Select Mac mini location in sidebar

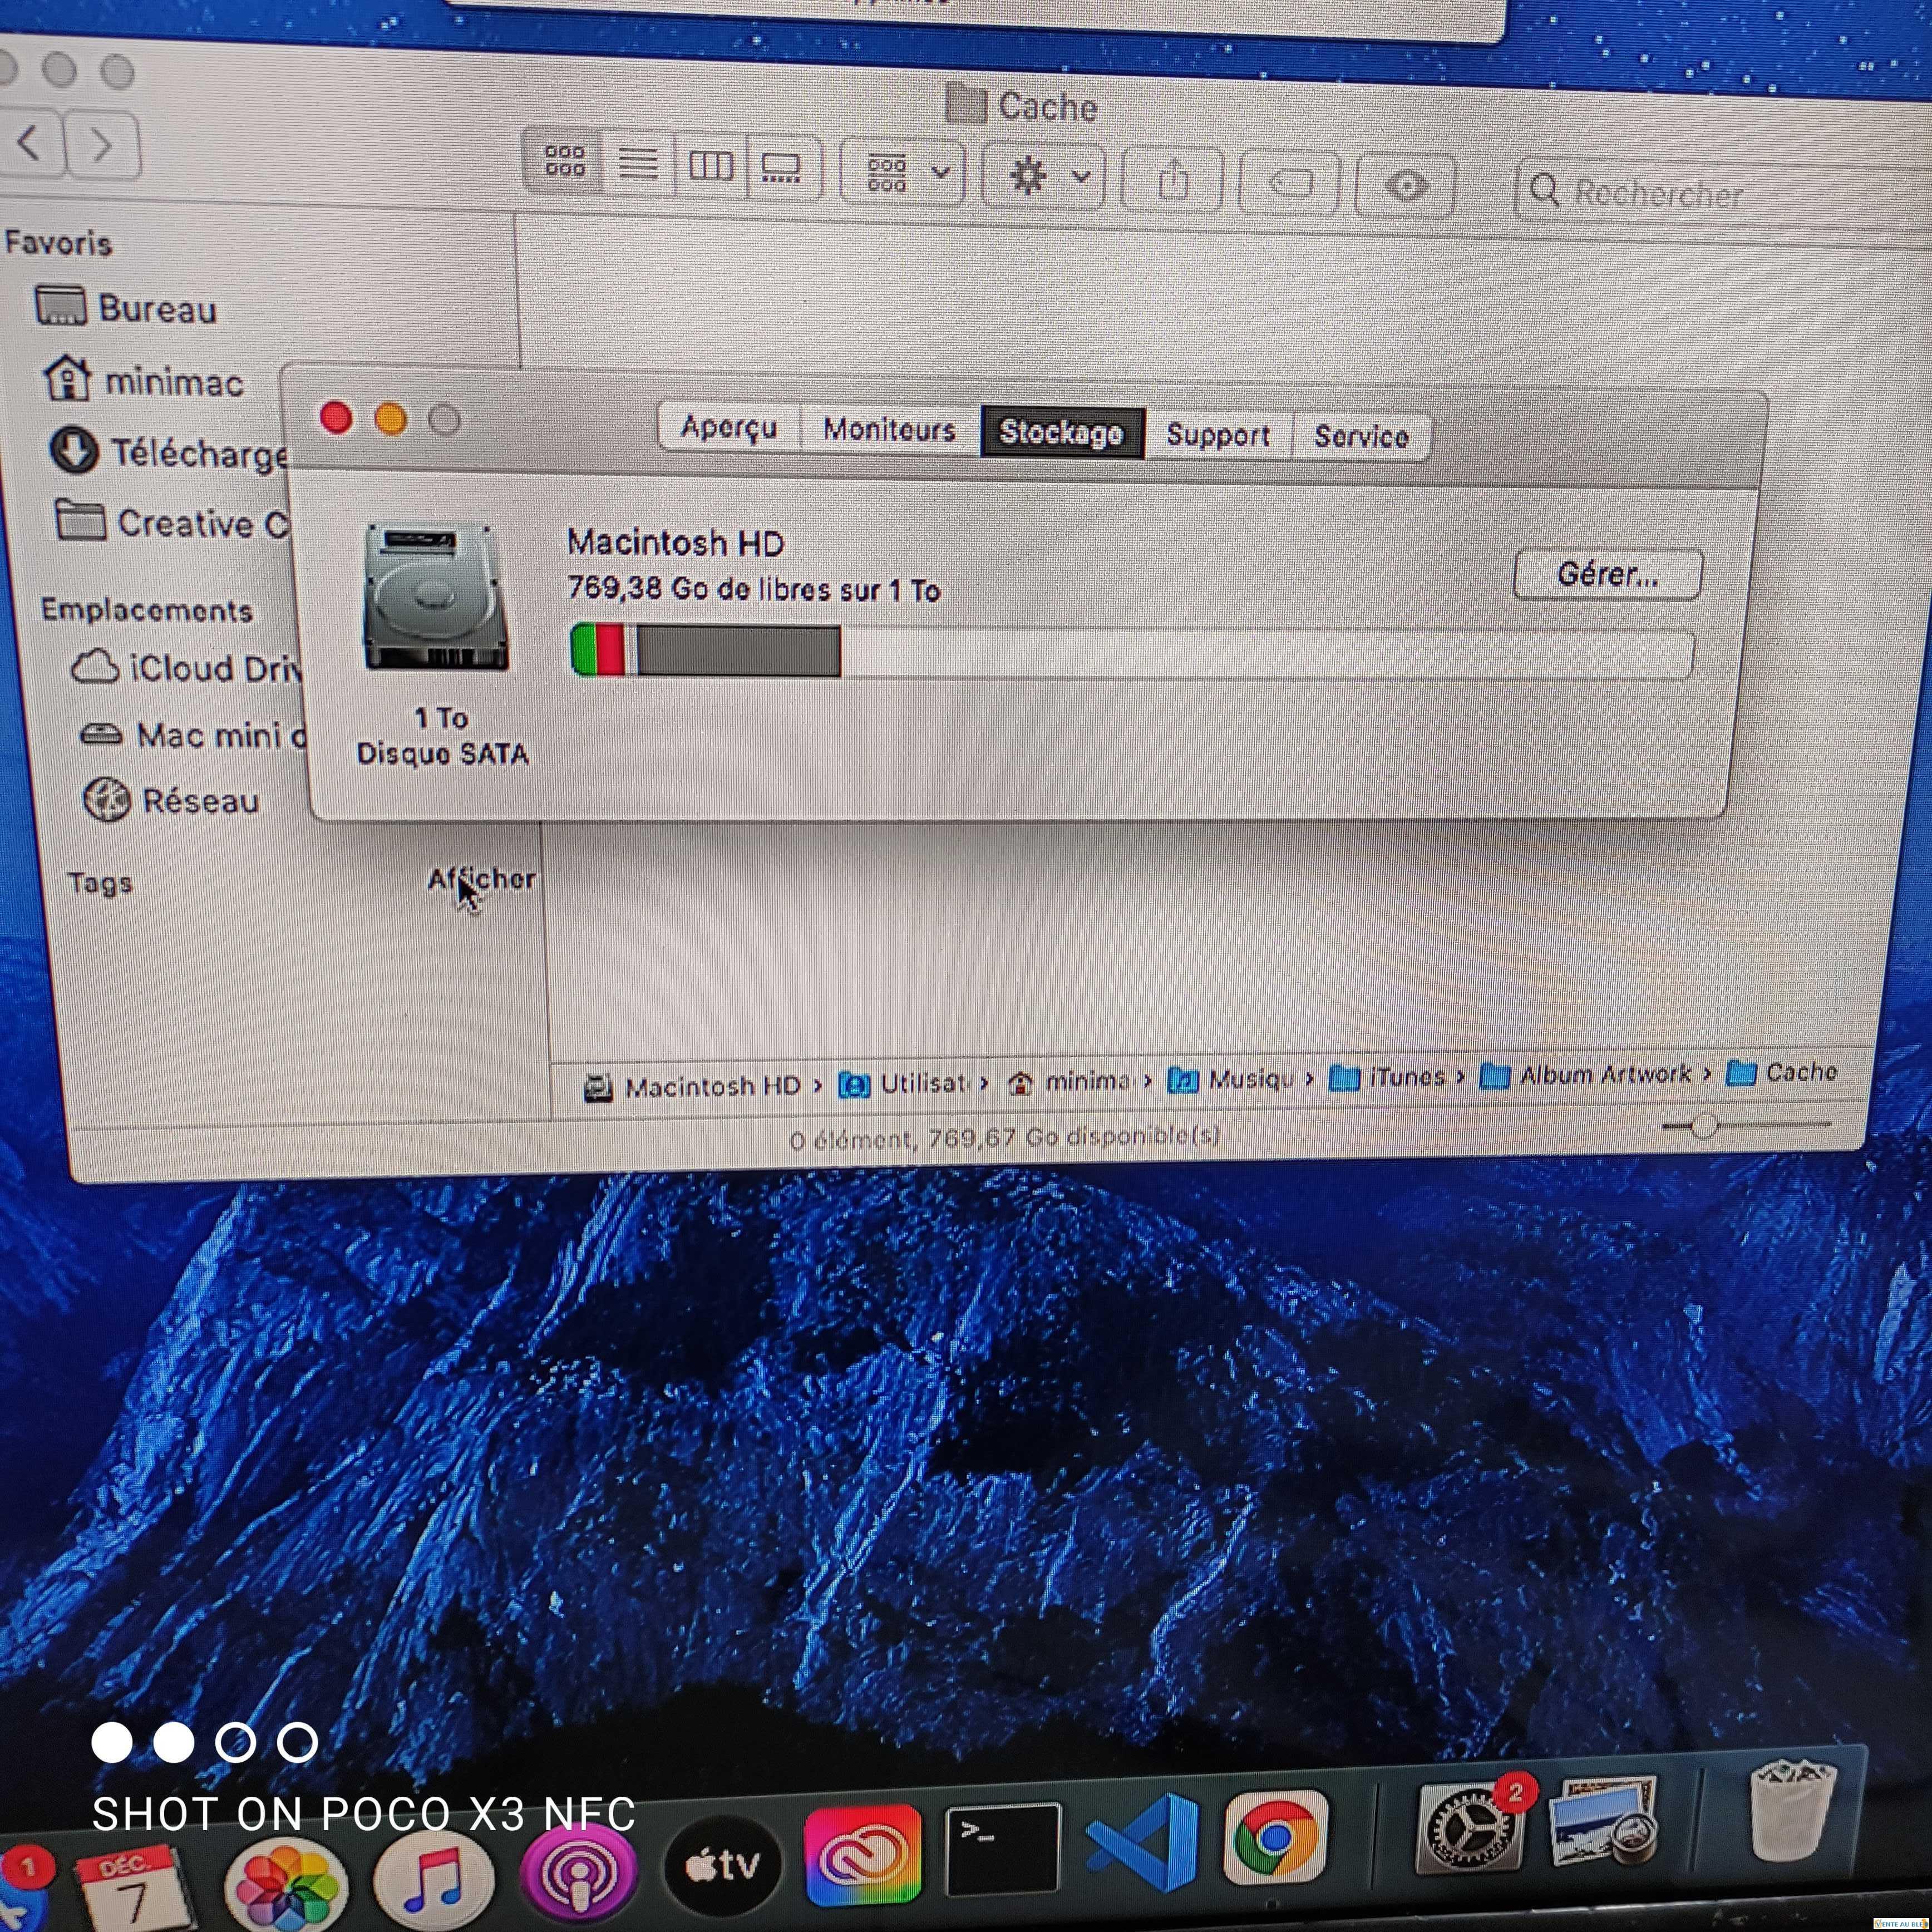pyautogui.click(x=194, y=735)
